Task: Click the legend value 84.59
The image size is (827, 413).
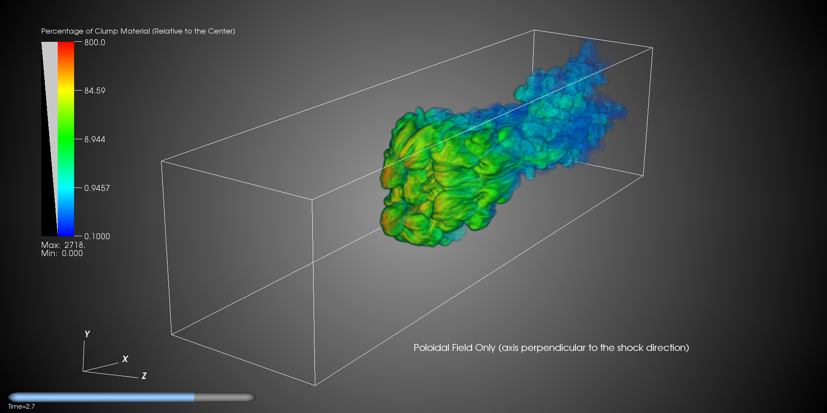Action: pos(95,91)
